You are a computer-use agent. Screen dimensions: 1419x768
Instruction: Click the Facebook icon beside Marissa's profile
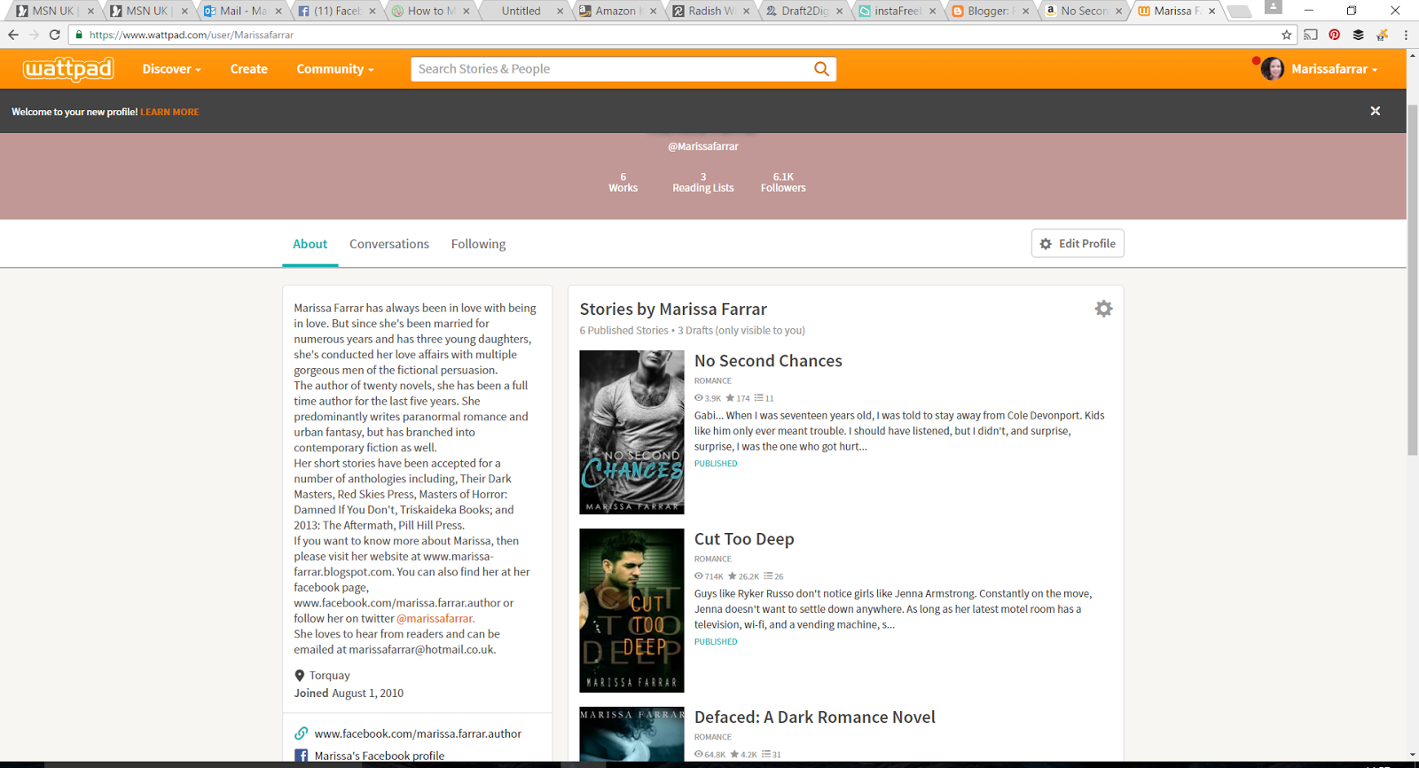302,756
